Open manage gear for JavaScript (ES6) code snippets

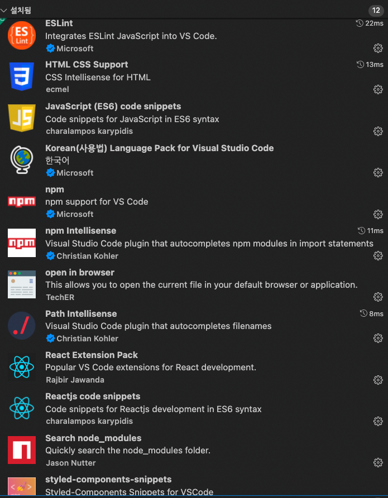click(378, 131)
